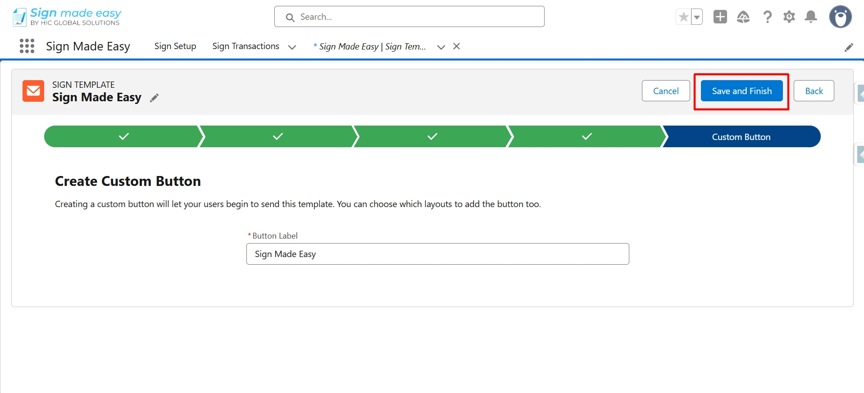The image size is (864, 393).
Task: Click the favorites star icon
Action: [x=683, y=17]
